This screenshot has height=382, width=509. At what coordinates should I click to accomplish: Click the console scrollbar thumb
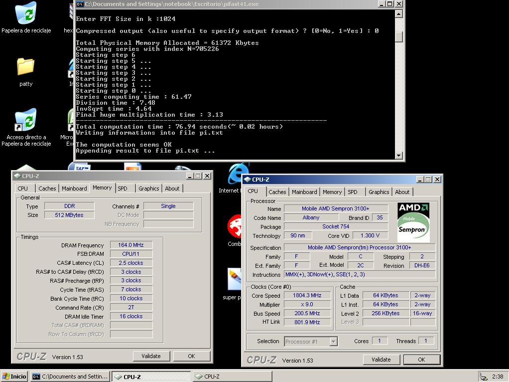[399, 37]
